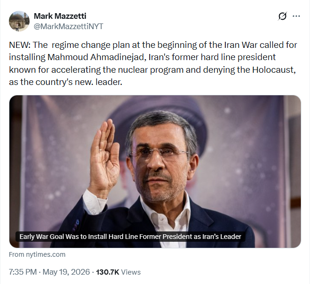Viewport: 314px width, 284px height.
Task: Click the man's glasses in the photo
Action: tap(160, 153)
